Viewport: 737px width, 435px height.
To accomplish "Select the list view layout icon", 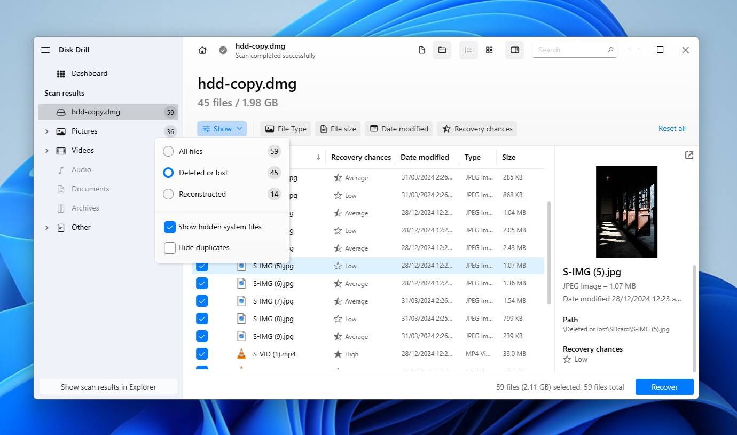I will pos(468,50).
